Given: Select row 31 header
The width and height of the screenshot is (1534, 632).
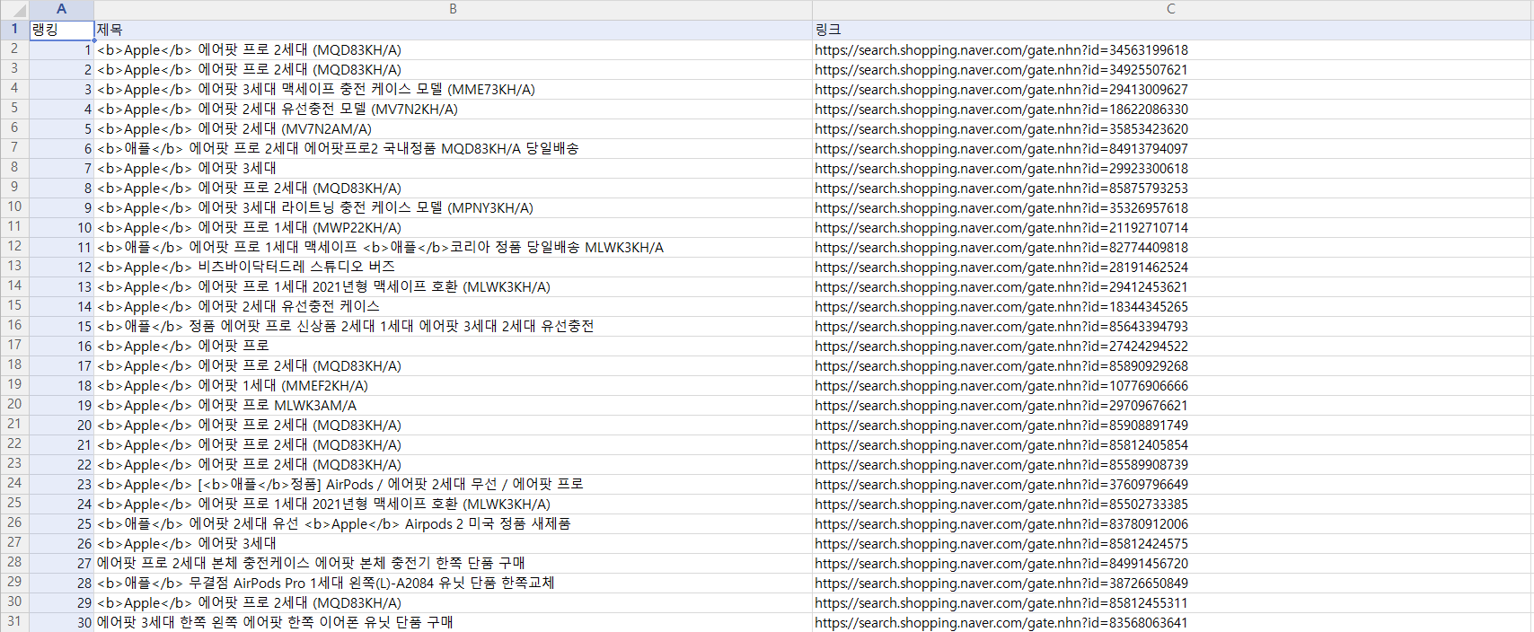Looking at the screenshot, I should tap(14, 622).
